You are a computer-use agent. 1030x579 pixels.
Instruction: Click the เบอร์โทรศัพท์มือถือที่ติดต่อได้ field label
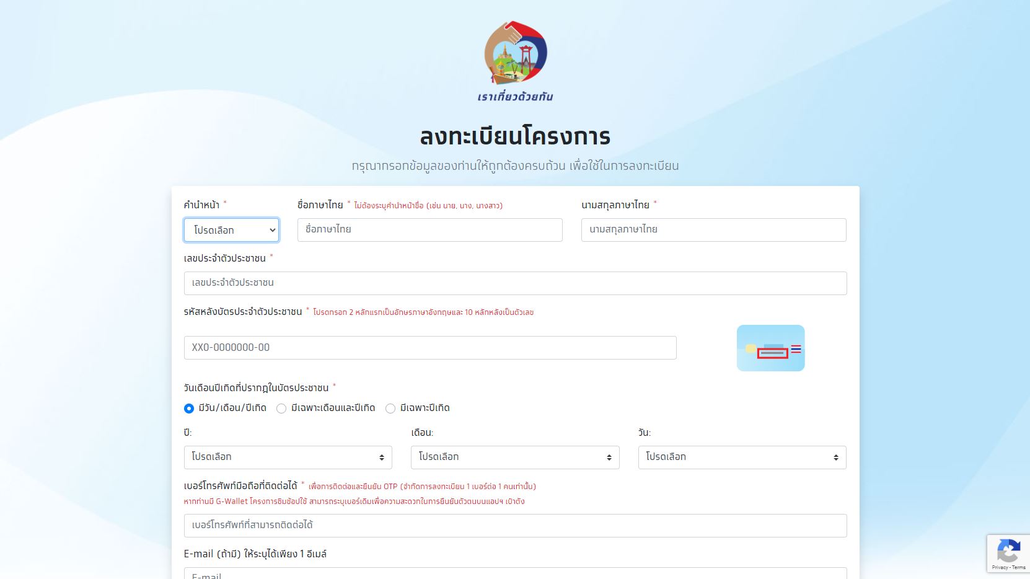tap(240, 486)
